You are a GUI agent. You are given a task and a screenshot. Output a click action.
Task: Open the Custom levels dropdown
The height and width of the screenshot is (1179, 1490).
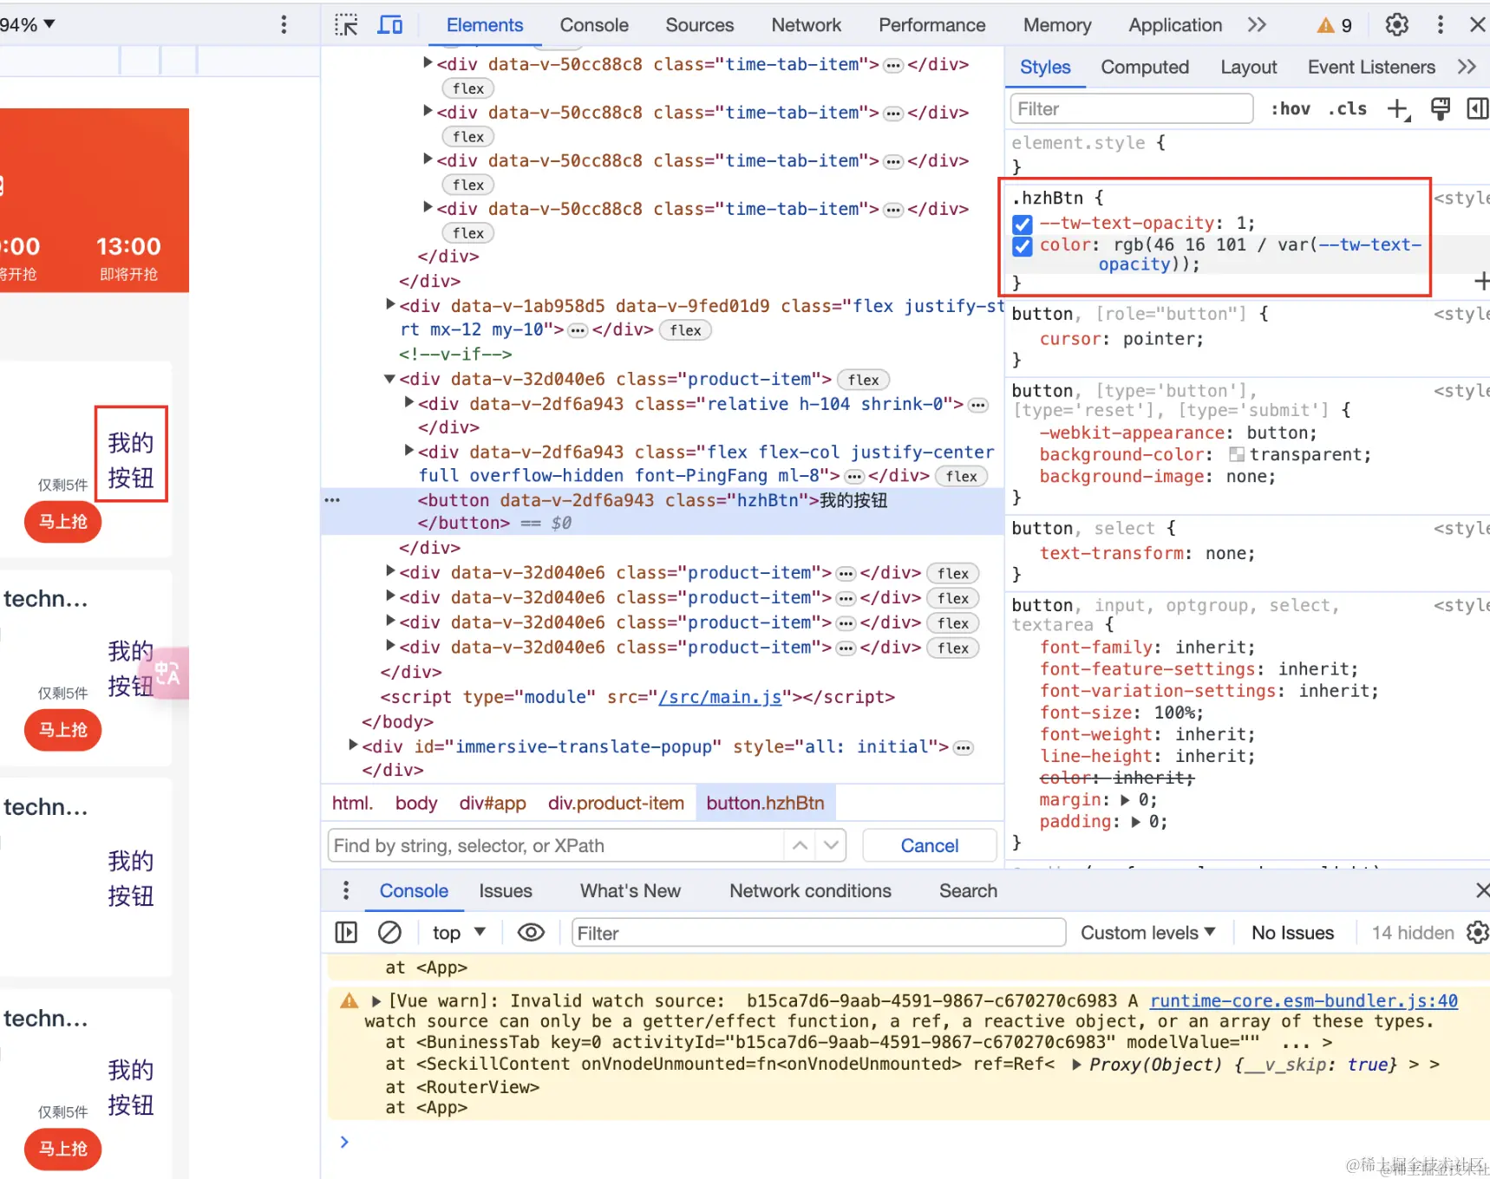pyautogui.click(x=1147, y=932)
